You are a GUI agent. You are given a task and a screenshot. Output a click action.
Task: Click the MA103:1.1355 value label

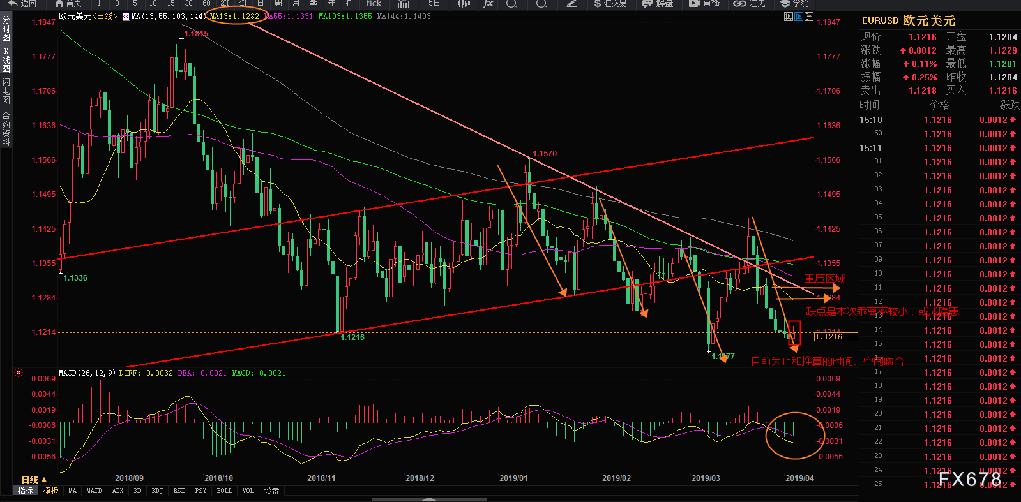[345, 17]
